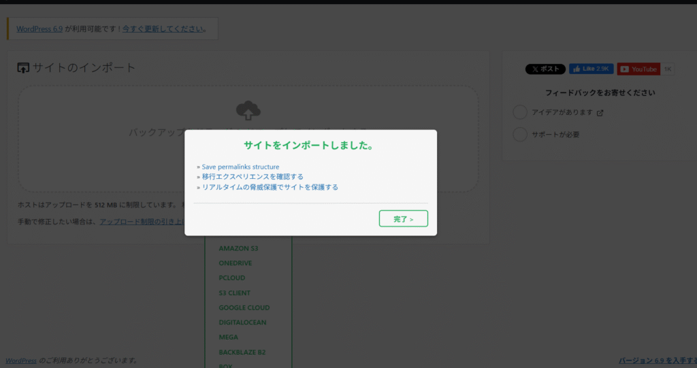Choose BACKBLAZE B2 from the import list
This screenshot has width=697, height=368.
(242, 352)
